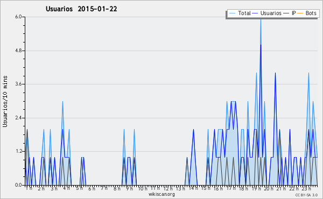This screenshot has height=199, width=323.
Task: Click the 17 h x-axis label
Action: click(231, 188)
